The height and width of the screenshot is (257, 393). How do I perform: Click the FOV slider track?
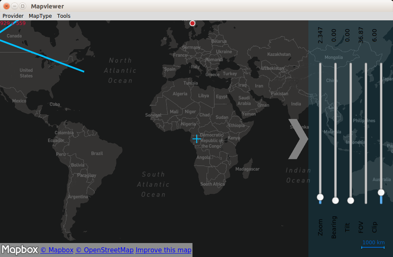point(366,133)
